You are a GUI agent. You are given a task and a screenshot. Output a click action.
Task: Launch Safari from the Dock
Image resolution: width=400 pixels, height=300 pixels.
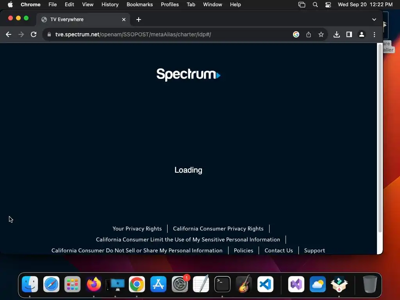coord(51,284)
